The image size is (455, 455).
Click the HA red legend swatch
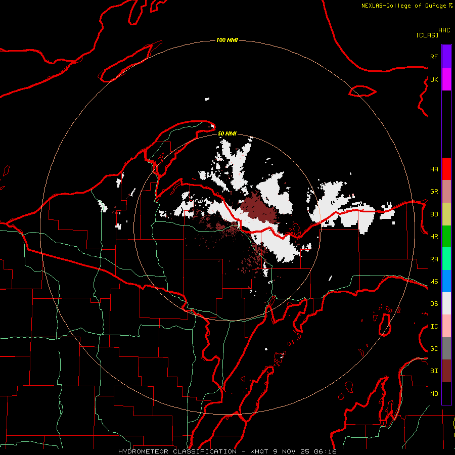pyautogui.click(x=446, y=169)
